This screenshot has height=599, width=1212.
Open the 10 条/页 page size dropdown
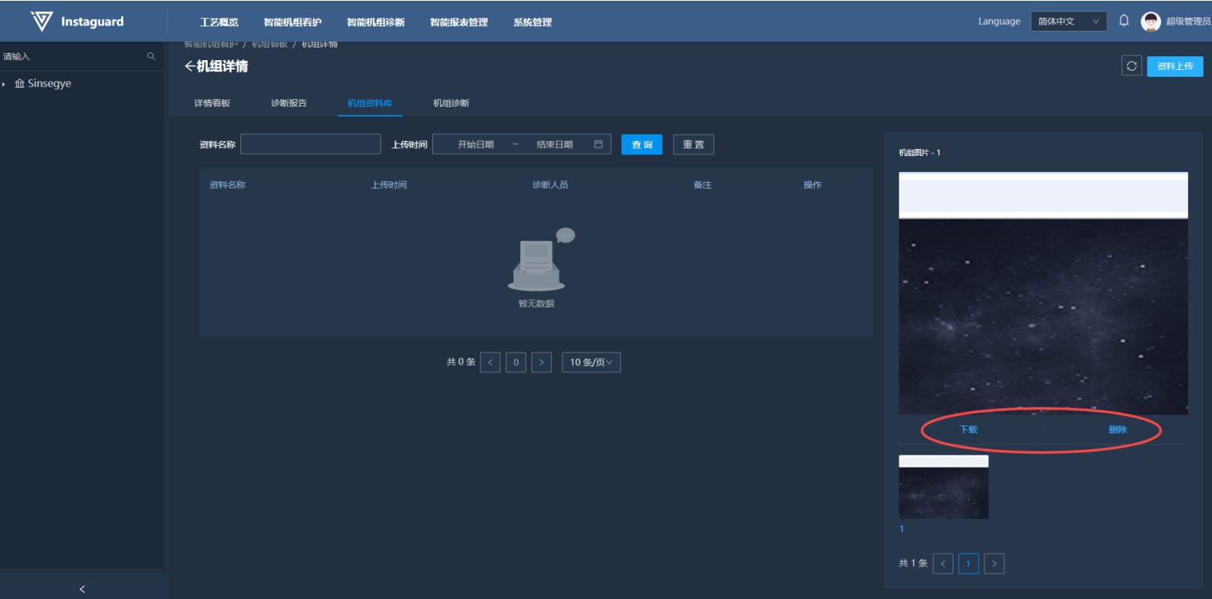[x=591, y=362]
